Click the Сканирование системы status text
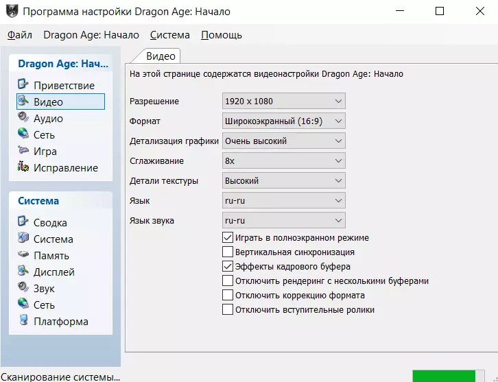Screen dimensions: 498x382 60,377
